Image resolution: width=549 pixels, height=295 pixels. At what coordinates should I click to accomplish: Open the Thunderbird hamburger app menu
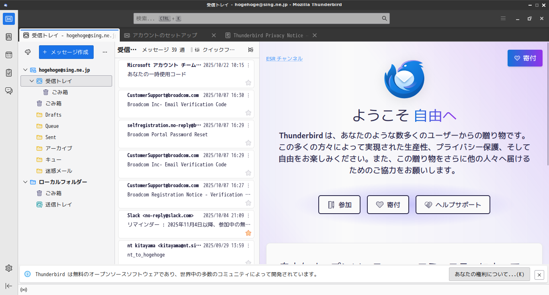[503, 18]
